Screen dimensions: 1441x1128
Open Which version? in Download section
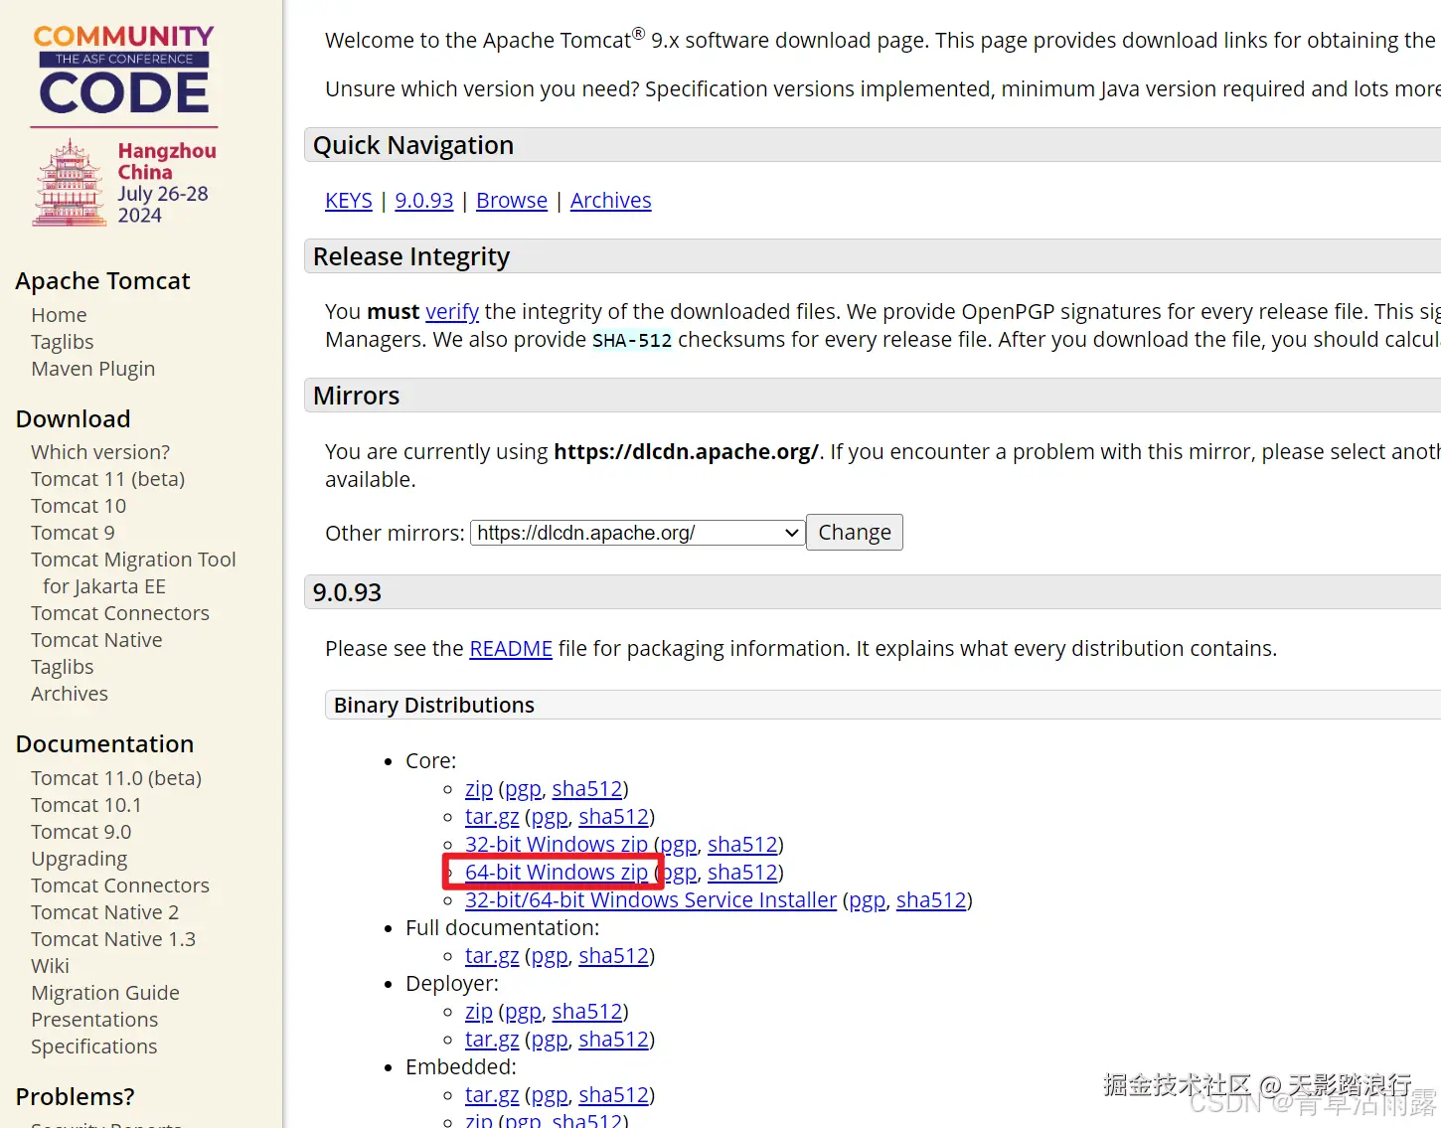coord(100,452)
